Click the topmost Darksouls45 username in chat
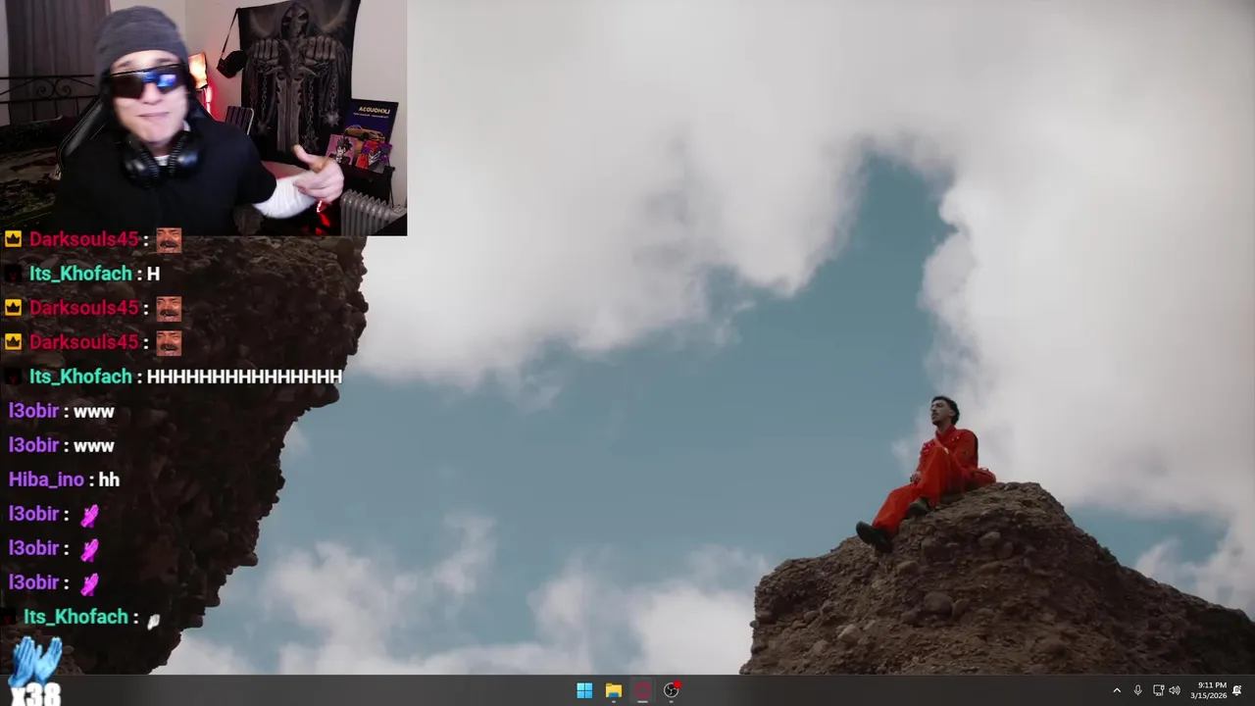Screen dimensions: 1255x706 click(83, 239)
